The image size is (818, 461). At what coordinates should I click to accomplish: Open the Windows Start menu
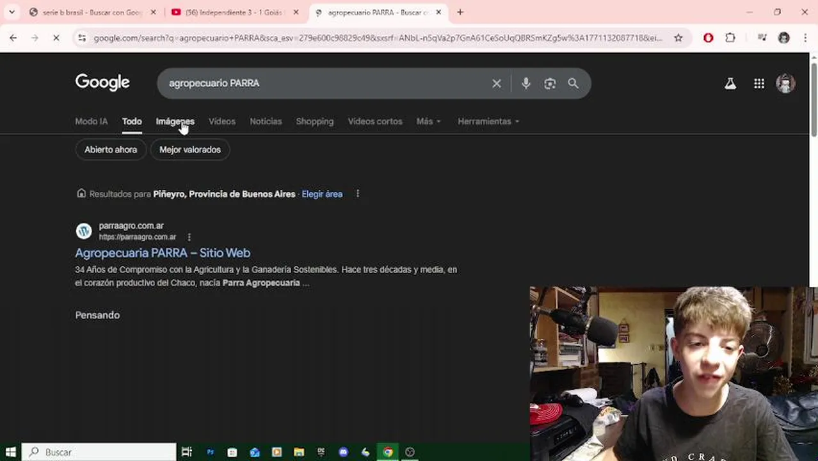tap(10, 452)
